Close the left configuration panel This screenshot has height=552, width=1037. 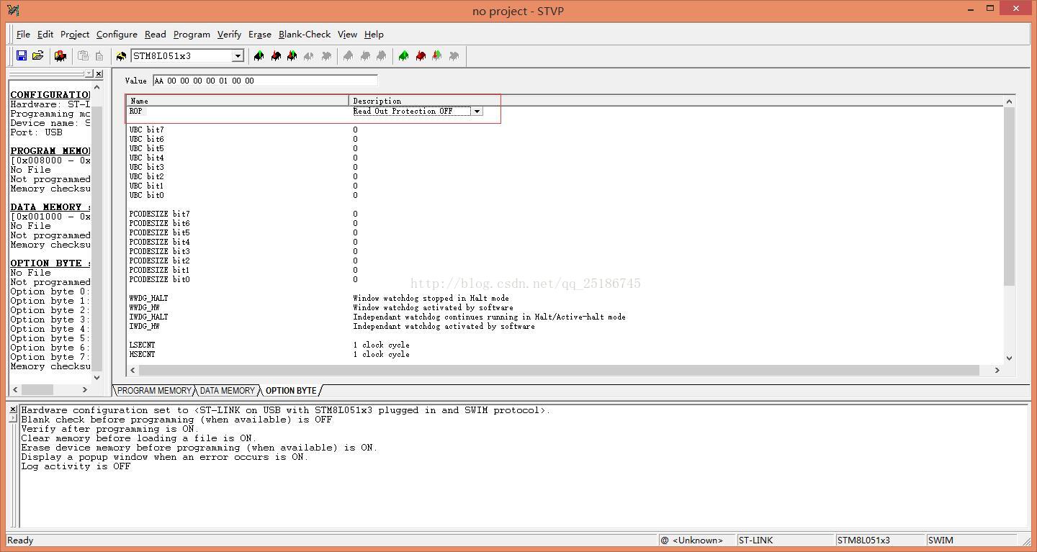(99, 73)
